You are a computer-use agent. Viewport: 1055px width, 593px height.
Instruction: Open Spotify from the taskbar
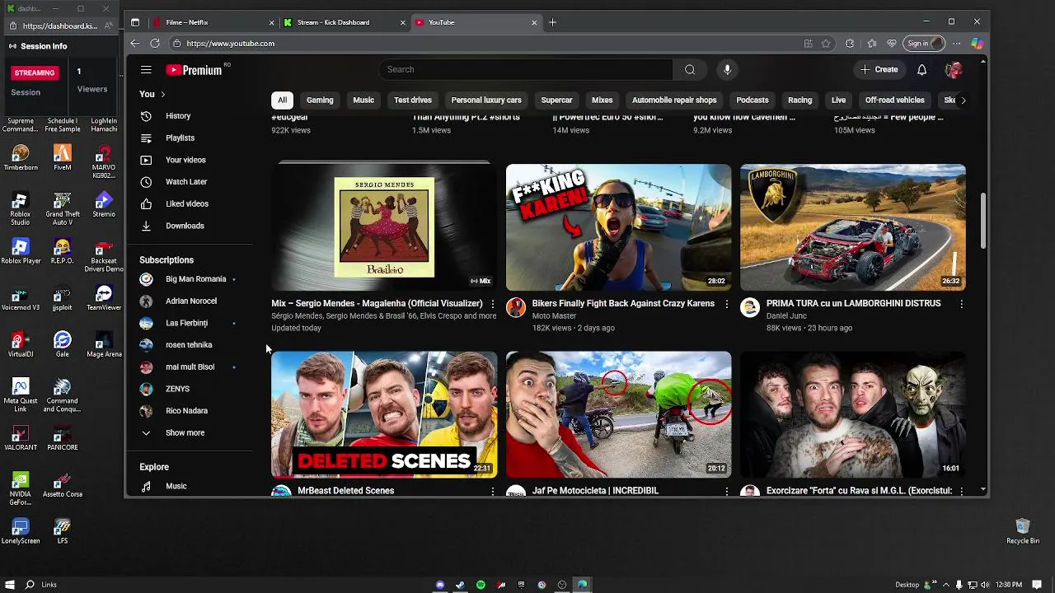[481, 585]
